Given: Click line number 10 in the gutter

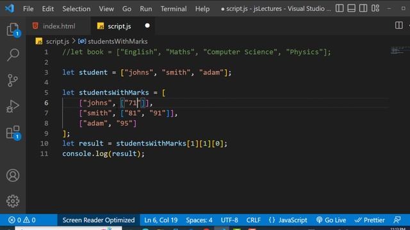Looking at the screenshot, I should pyautogui.click(x=44, y=143).
